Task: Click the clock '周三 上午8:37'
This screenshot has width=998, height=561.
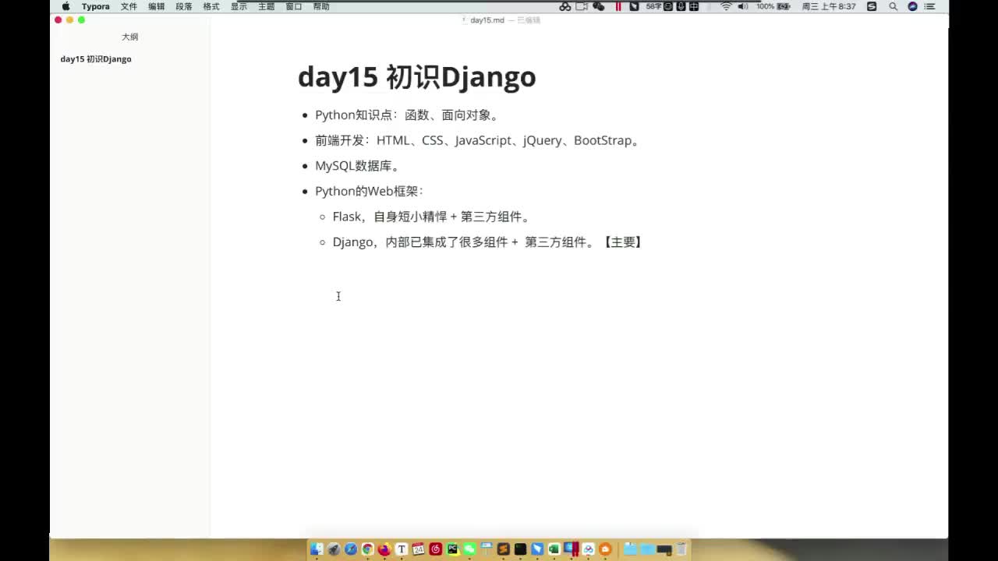Action: [x=829, y=6]
